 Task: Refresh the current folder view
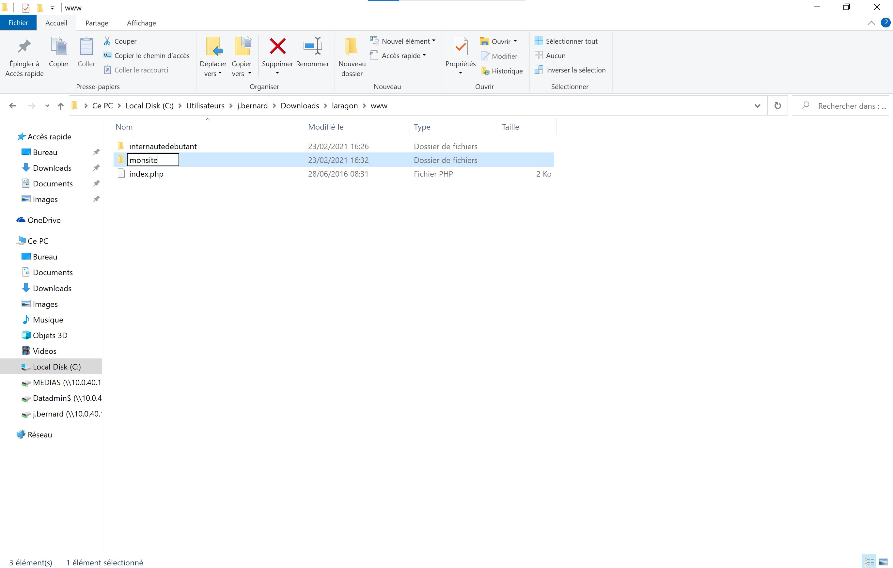tap(778, 106)
